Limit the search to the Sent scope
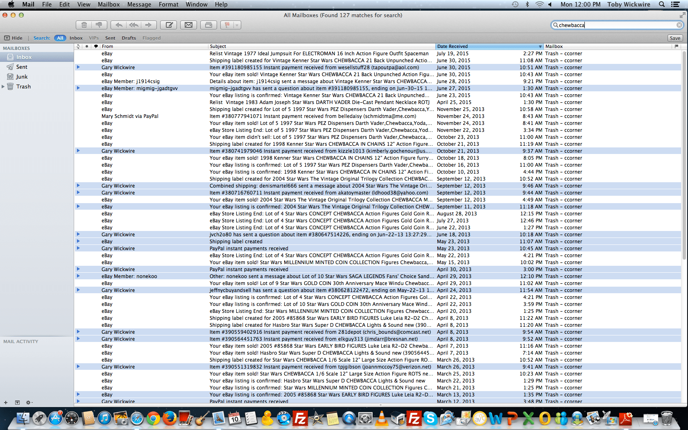Screen dimensions: 688x430 click(x=110, y=38)
